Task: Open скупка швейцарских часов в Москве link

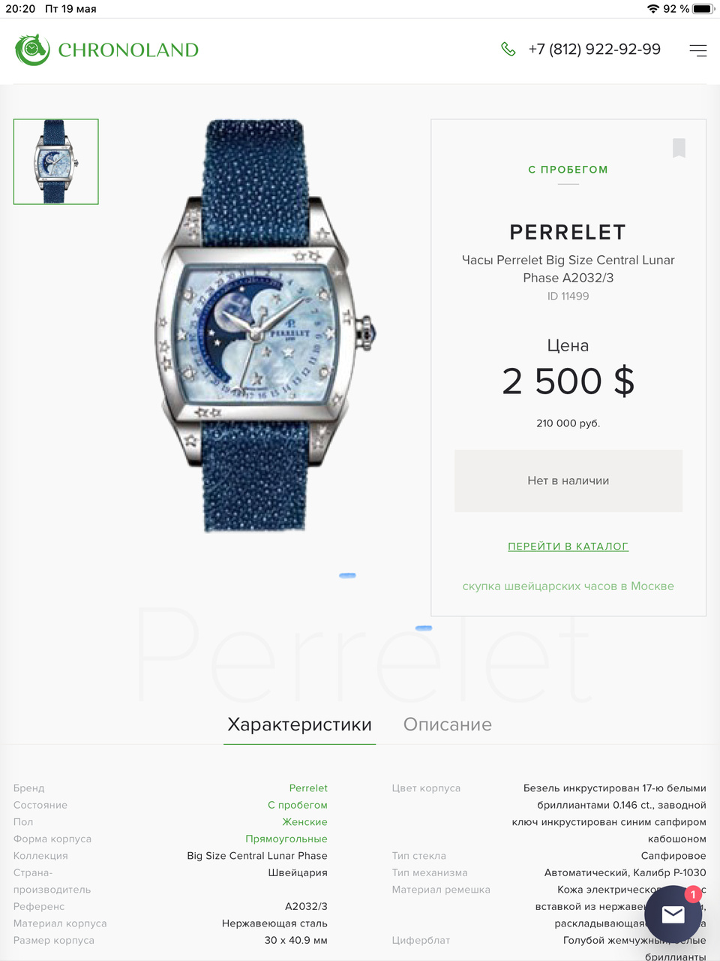Action: pyautogui.click(x=568, y=586)
